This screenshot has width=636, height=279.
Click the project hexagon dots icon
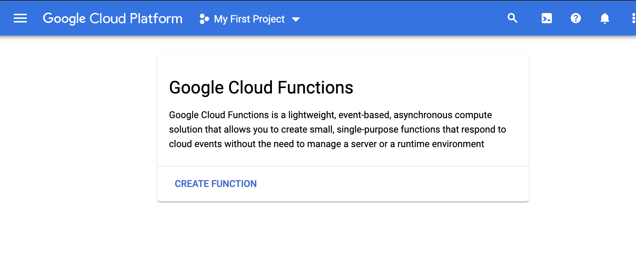tap(204, 19)
